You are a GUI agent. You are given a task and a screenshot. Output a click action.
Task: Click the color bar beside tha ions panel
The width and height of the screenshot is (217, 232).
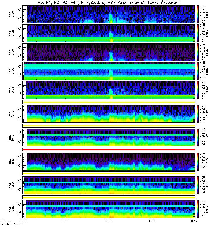198,114
